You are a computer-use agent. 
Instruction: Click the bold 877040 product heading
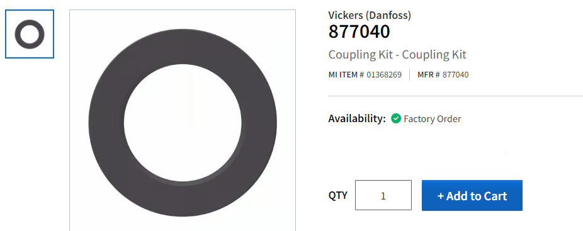coord(359,31)
